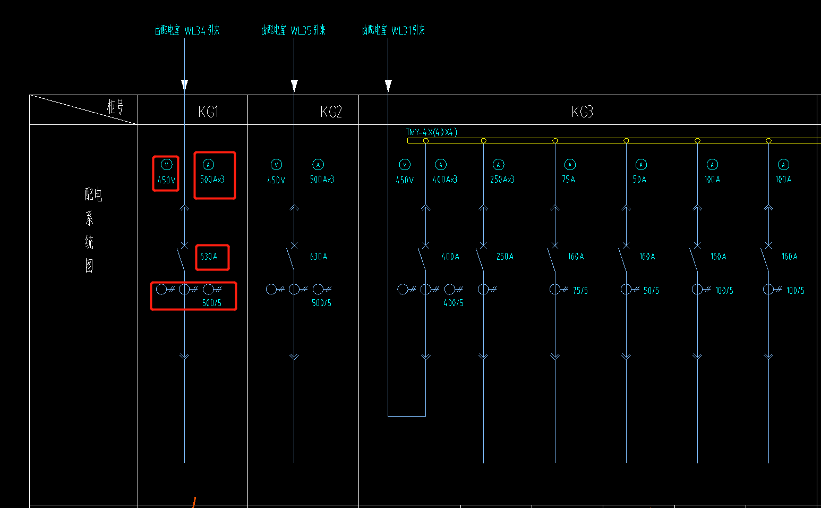Select the 630A breaker rating in KG2
Image resolution: width=821 pixels, height=508 pixels.
pos(319,257)
